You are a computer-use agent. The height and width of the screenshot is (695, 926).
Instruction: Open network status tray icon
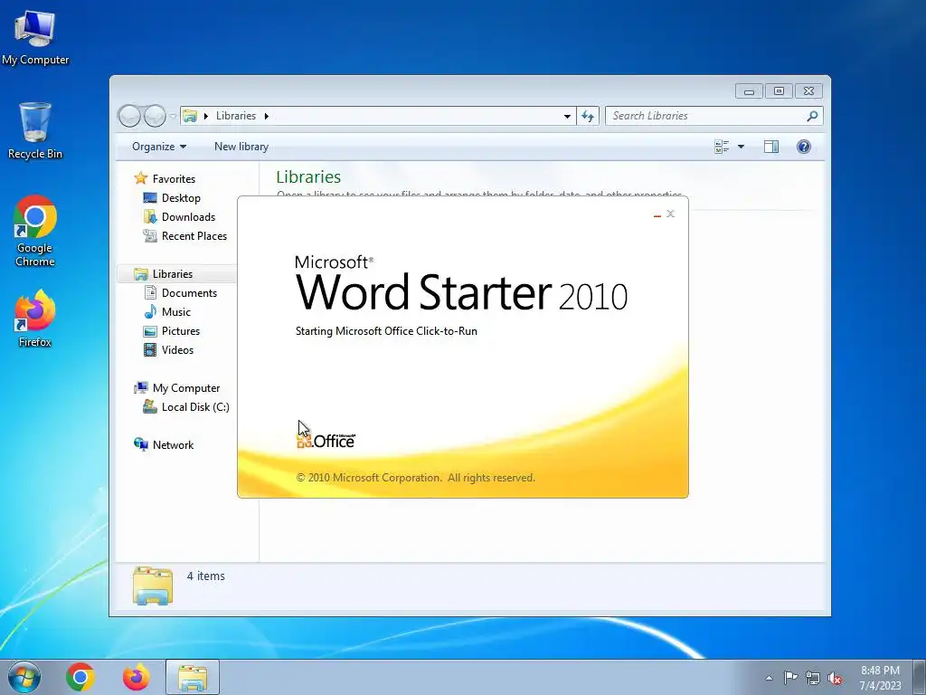[813, 678]
